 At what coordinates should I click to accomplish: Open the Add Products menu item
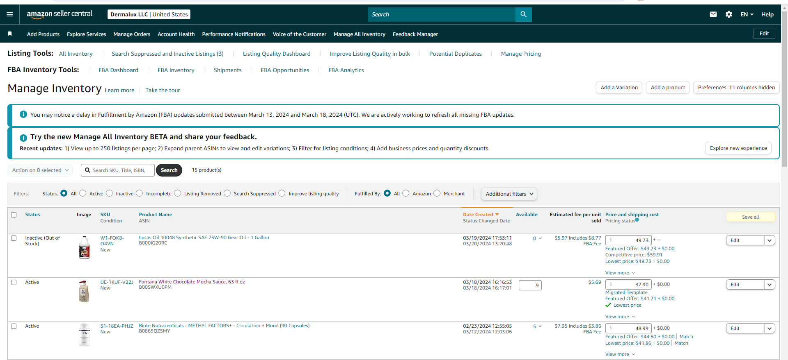coord(43,34)
